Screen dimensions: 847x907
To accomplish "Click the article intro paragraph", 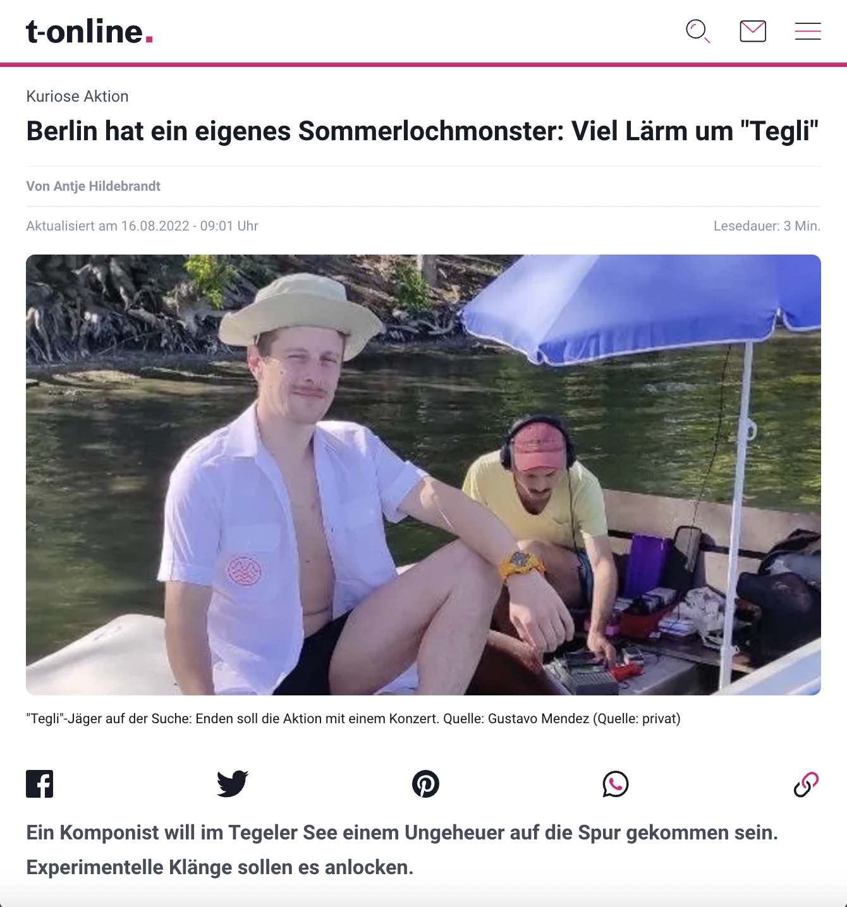I will tap(402, 850).
